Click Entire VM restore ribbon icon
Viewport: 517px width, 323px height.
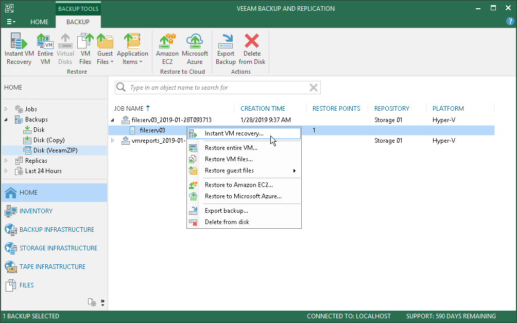coord(45,49)
